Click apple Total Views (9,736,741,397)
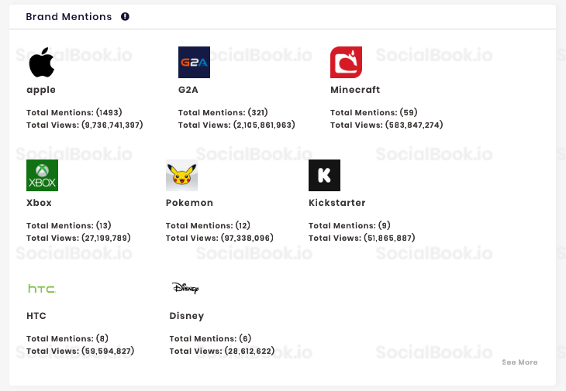 (x=85, y=125)
